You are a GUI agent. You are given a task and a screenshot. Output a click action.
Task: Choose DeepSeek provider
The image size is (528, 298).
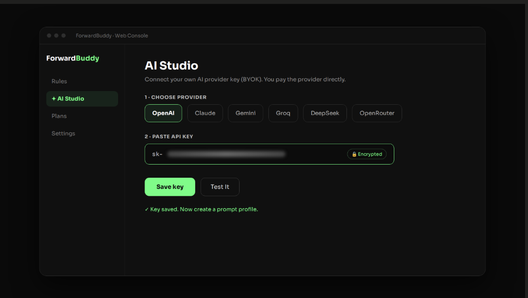pyautogui.click(x=325, y=113)
